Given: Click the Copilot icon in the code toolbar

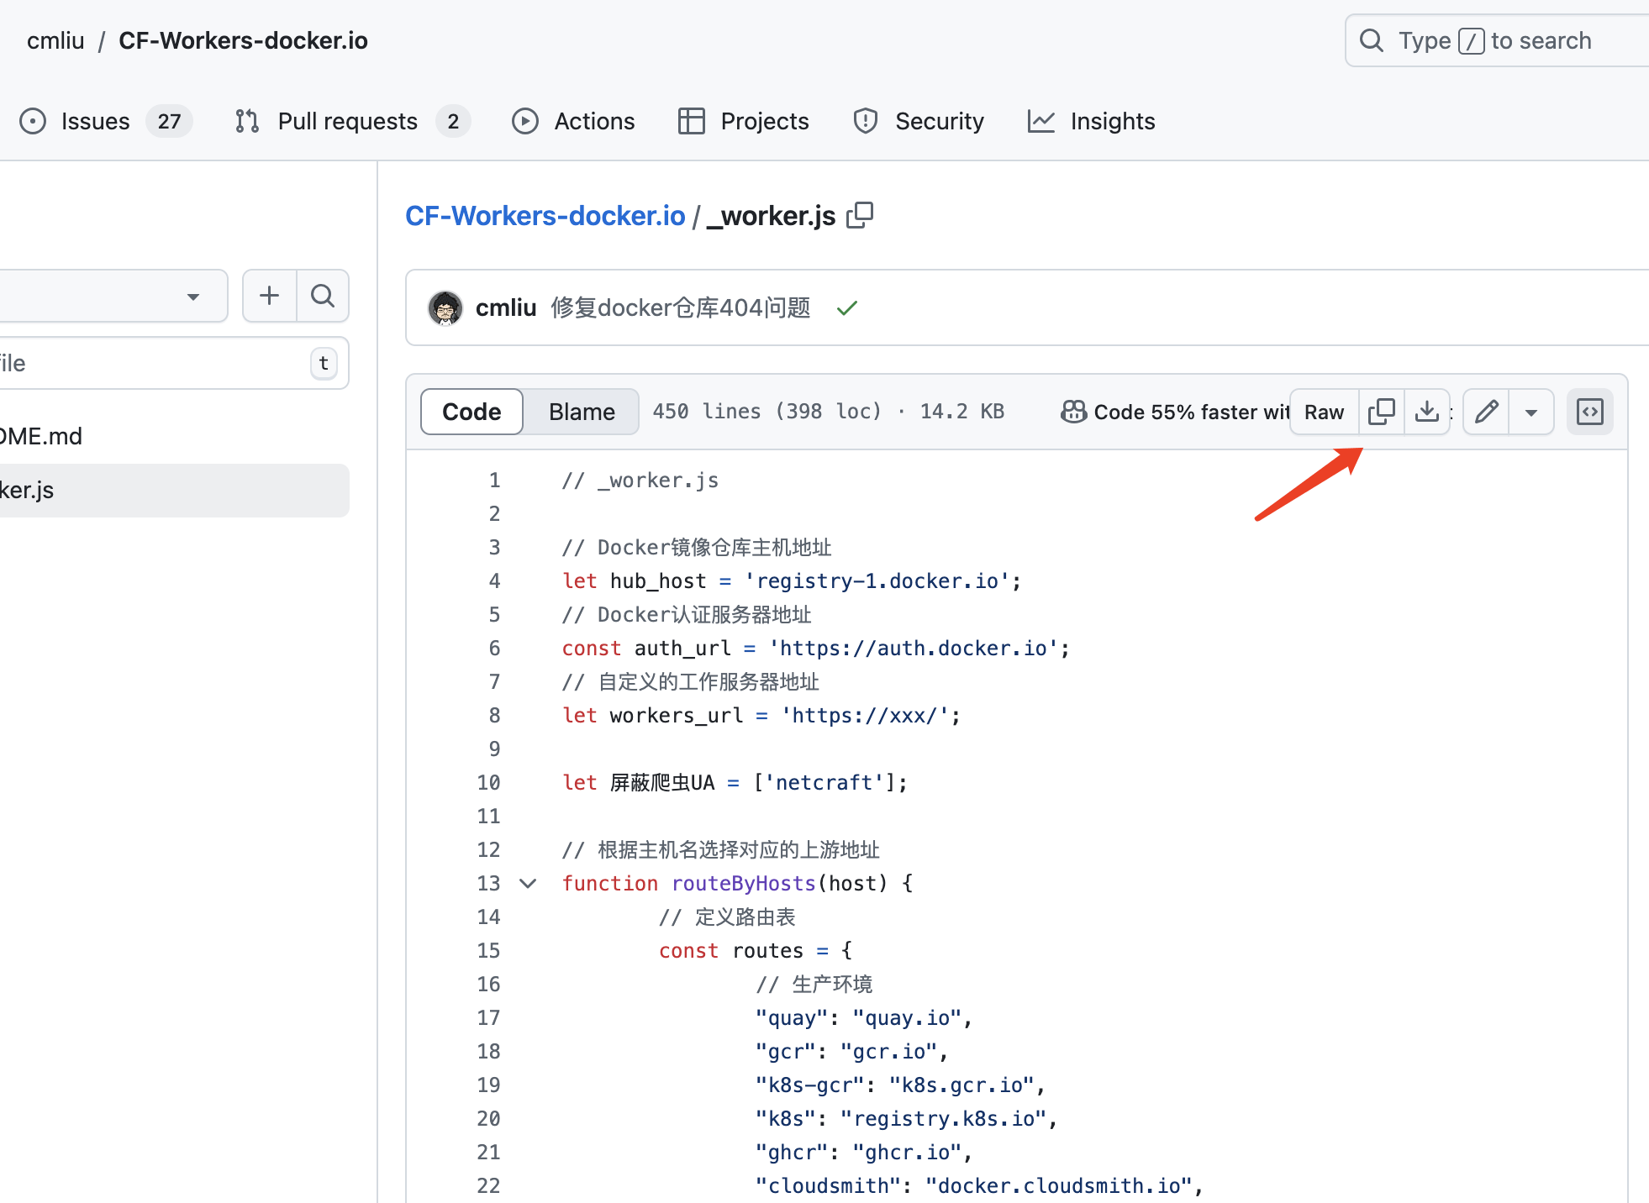Looking at the screenshot, I should [x=1073, y=412].
